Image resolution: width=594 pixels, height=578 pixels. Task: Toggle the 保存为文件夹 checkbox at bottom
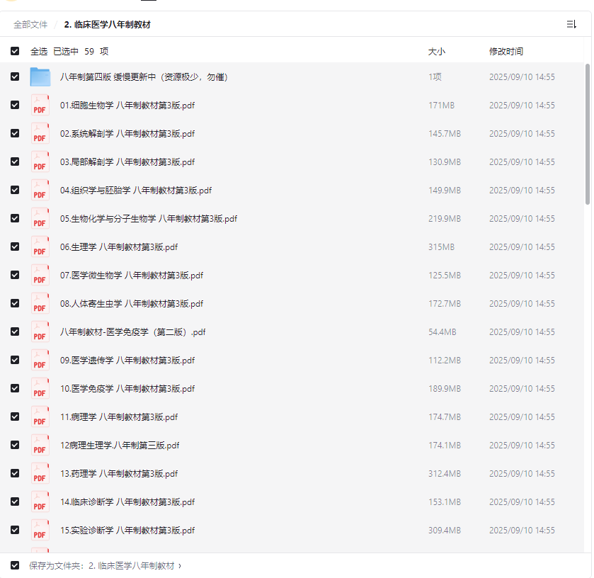[x=15, y=565]
